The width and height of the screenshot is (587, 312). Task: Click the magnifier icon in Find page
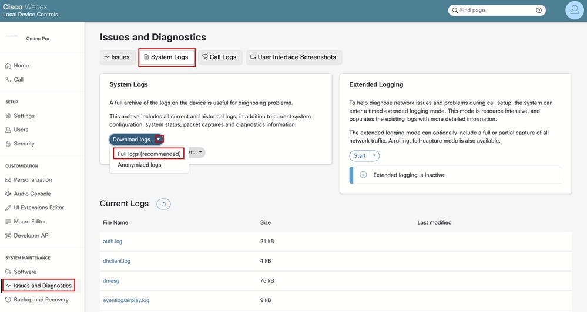(x=455, y=10)
